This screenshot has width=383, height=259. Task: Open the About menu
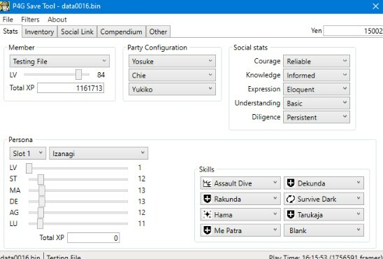57,20
